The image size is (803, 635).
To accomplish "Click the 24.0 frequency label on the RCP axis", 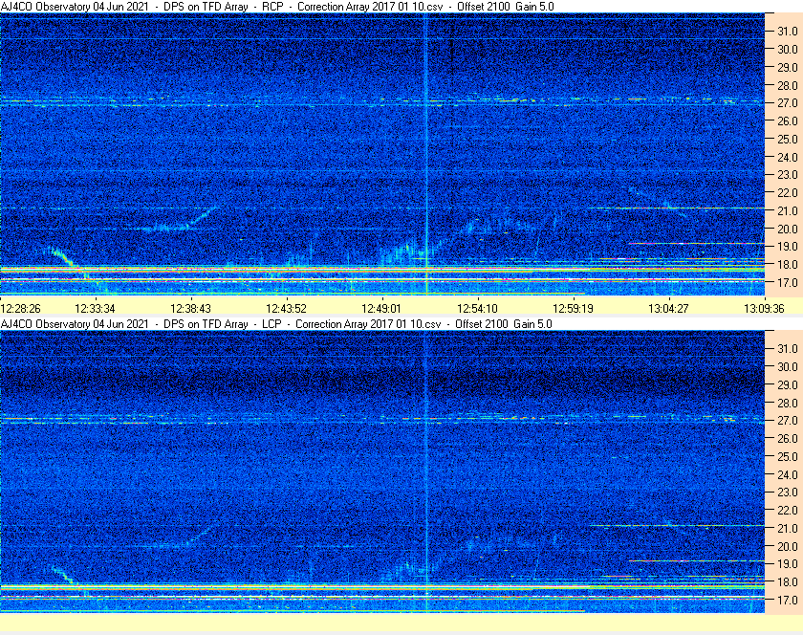I will 788,157.
